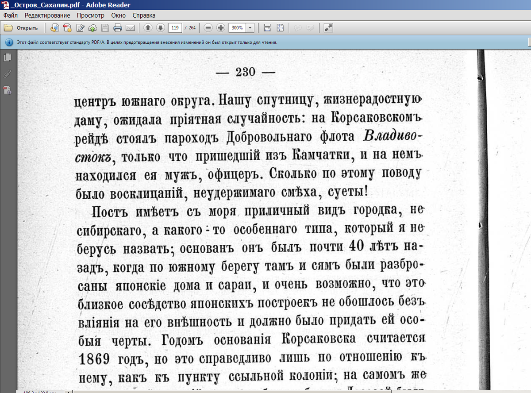
Task: Open the PDF/A standards panel in sidebar
Action: click(x=7, y=90)
